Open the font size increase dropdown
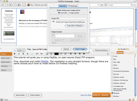Image resolution: width=137 pixels, height=101 pixels. tap(37, 54)
